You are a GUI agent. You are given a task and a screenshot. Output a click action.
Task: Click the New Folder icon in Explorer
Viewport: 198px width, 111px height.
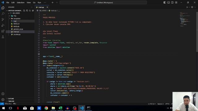[27, 11]
